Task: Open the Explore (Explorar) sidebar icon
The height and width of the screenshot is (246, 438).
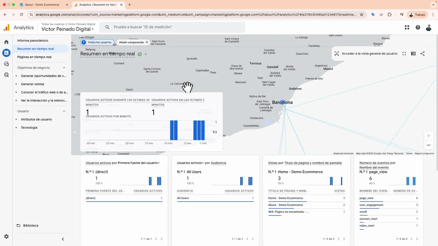Action: tap(6, 64)
